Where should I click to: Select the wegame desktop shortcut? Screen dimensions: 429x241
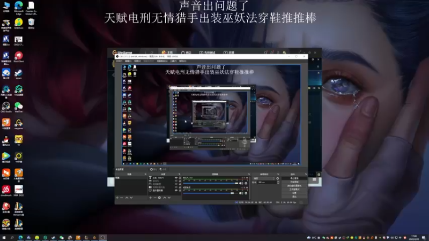pos(19,124)
